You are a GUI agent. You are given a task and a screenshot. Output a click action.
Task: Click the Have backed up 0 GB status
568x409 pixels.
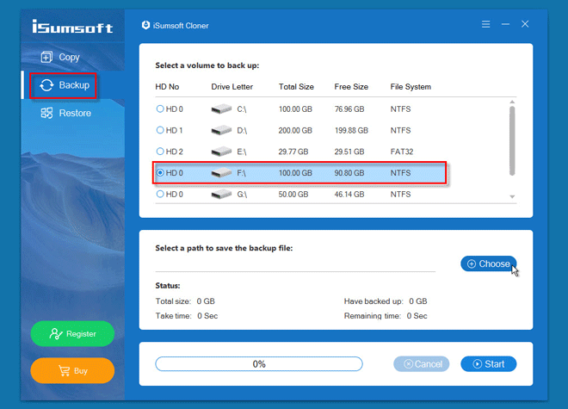tap(386, 301)
